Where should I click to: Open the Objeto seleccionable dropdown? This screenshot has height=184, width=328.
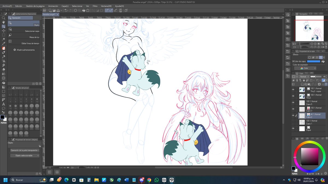click(x=25, y=155)
